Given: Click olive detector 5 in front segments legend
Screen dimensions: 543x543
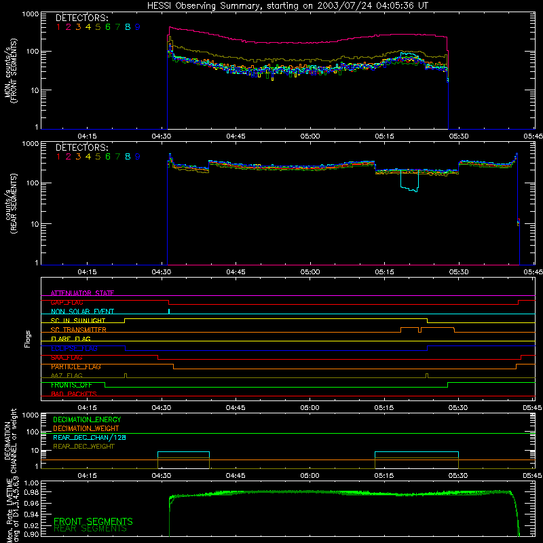Looking at the screenshot, I should (98, 26).
